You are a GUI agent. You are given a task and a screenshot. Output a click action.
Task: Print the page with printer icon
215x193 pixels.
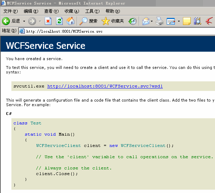click(160, 21)
